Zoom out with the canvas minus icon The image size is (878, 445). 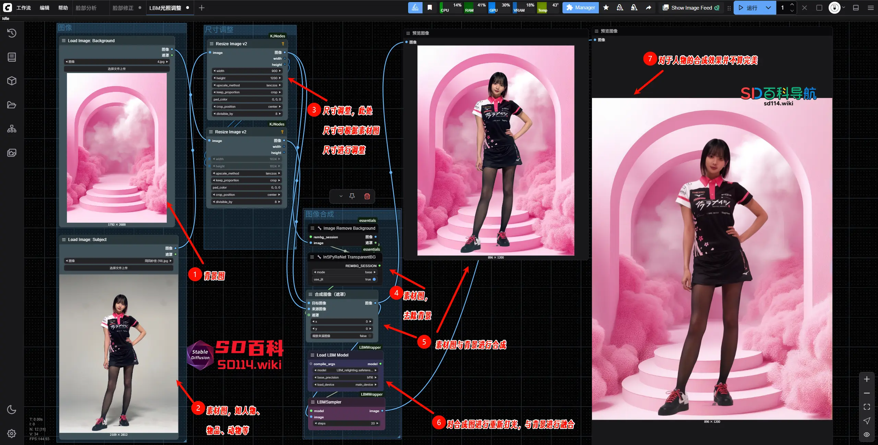[867, 393]
